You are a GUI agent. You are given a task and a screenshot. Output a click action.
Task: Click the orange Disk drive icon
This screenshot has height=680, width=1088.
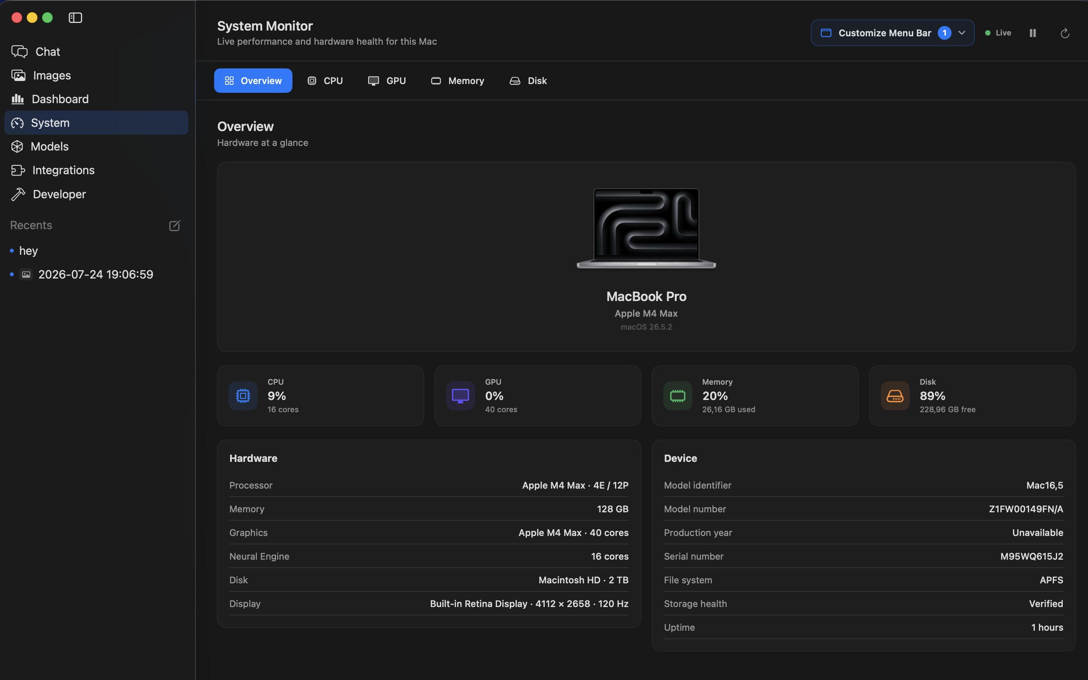895,396
